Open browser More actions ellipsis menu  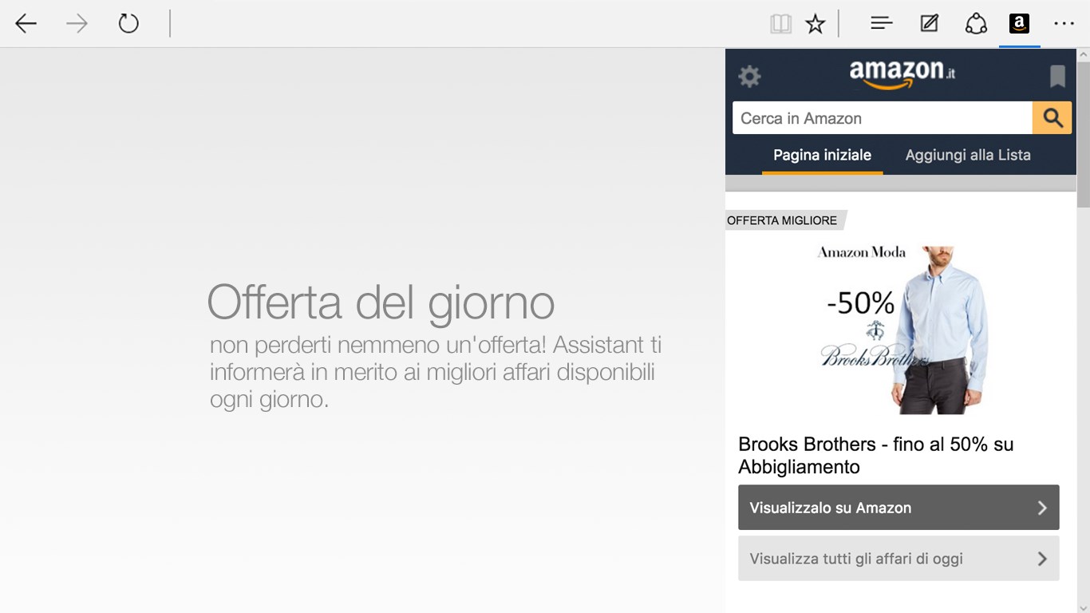click(x=1064, y=24)
